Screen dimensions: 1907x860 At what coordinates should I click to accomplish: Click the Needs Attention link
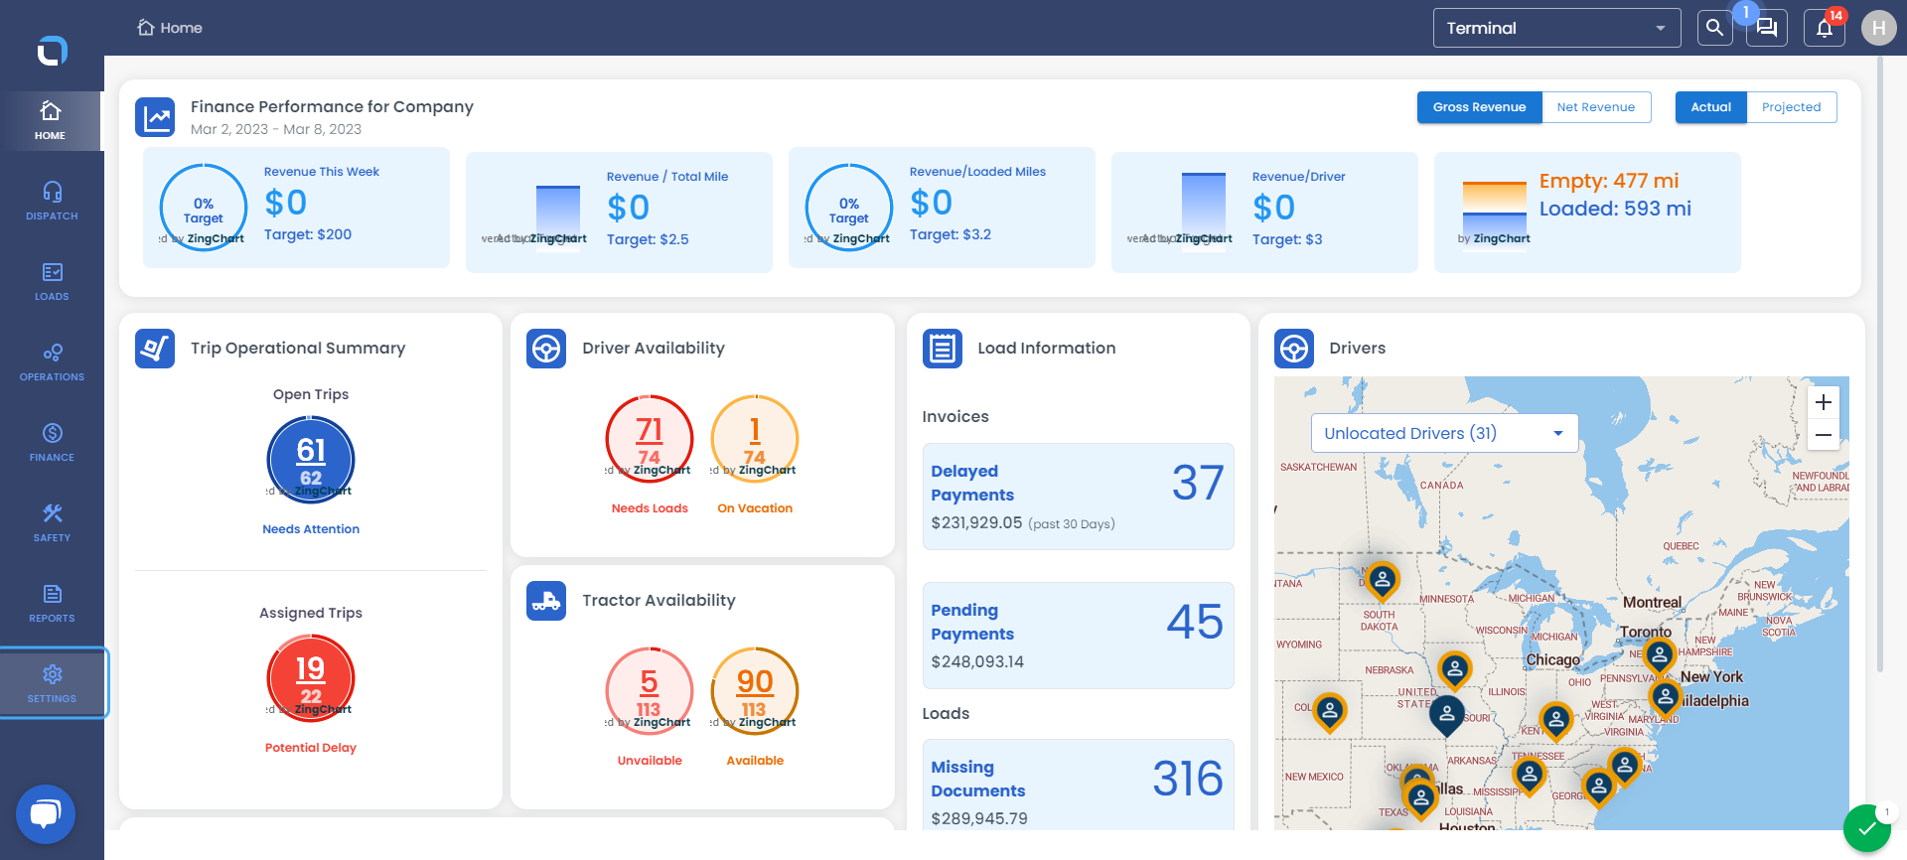pos(311,529)
